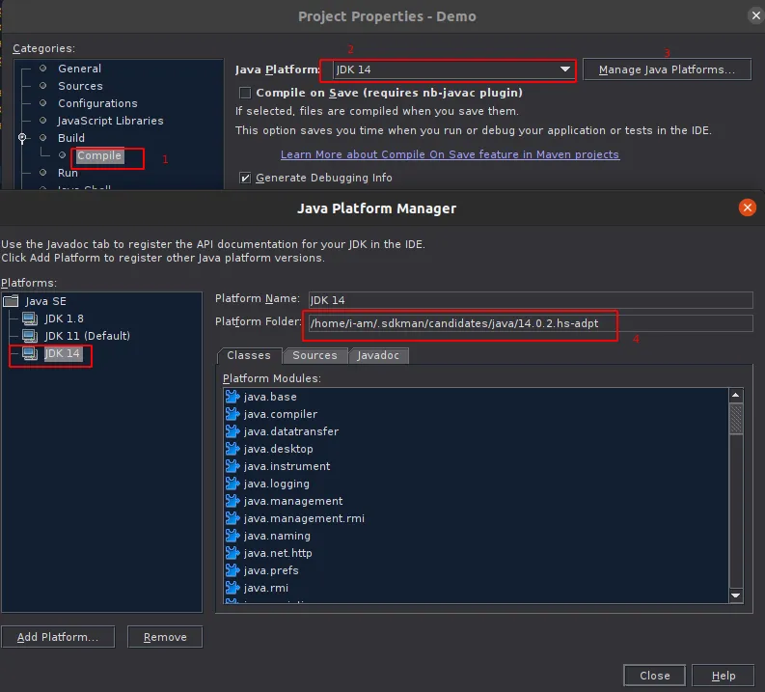Select JavaScript Libraries category
This screenshot has height=692, width=765.
point(110,121)
